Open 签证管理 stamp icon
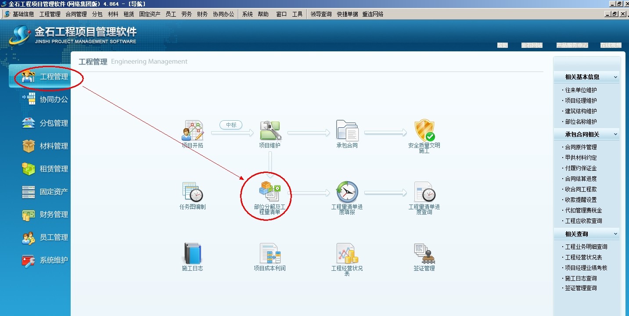 (x=424, y=254)
